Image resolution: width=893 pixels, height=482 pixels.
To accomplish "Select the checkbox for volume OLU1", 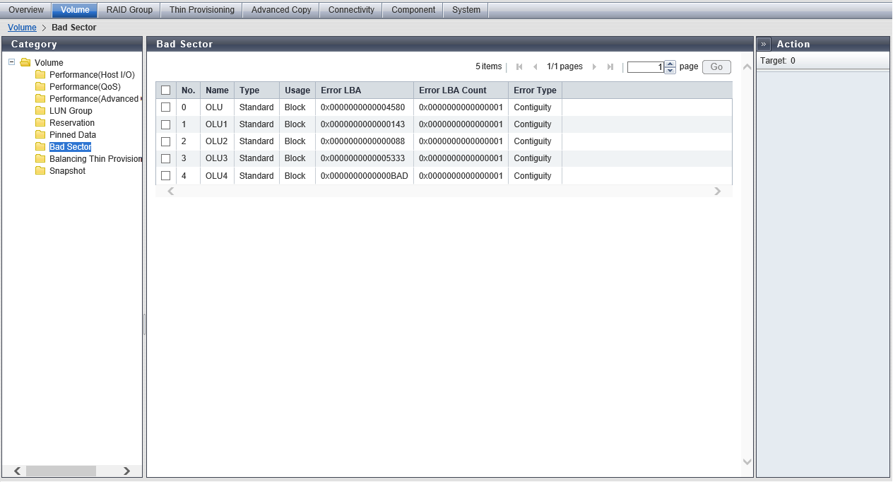I will point(166,124).
